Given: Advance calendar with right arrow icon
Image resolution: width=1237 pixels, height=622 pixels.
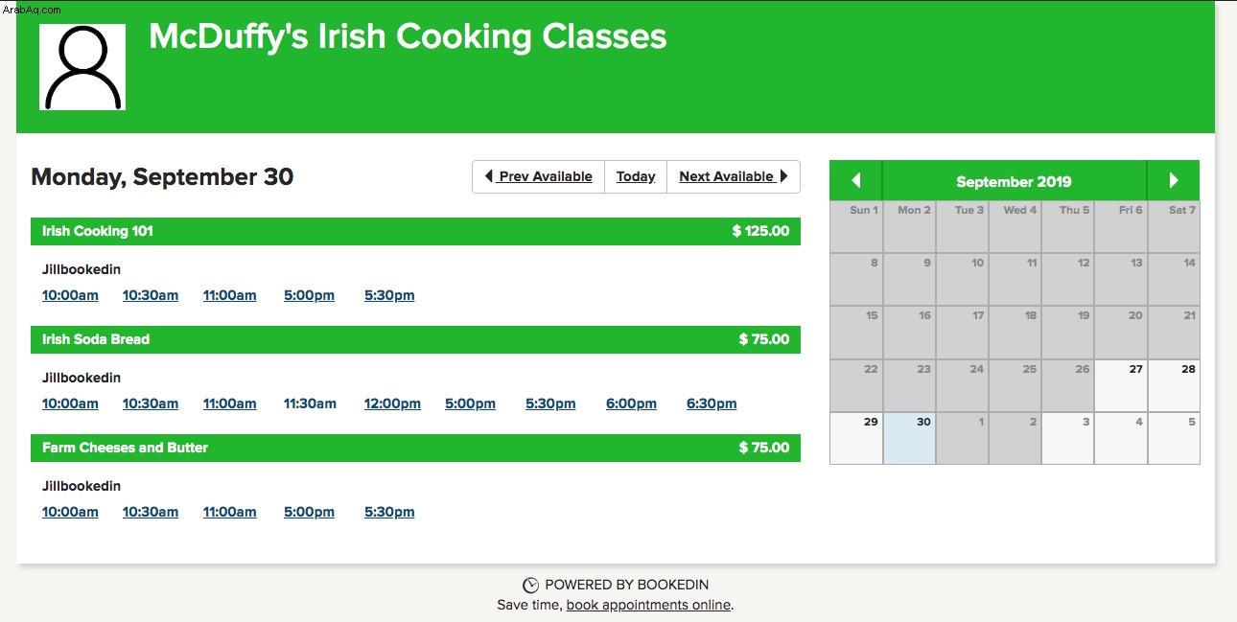Looking at the screenshot, I should click(1173, 180).
